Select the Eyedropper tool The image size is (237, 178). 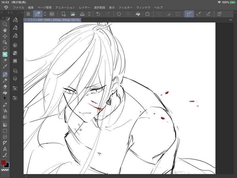[5, 66]
